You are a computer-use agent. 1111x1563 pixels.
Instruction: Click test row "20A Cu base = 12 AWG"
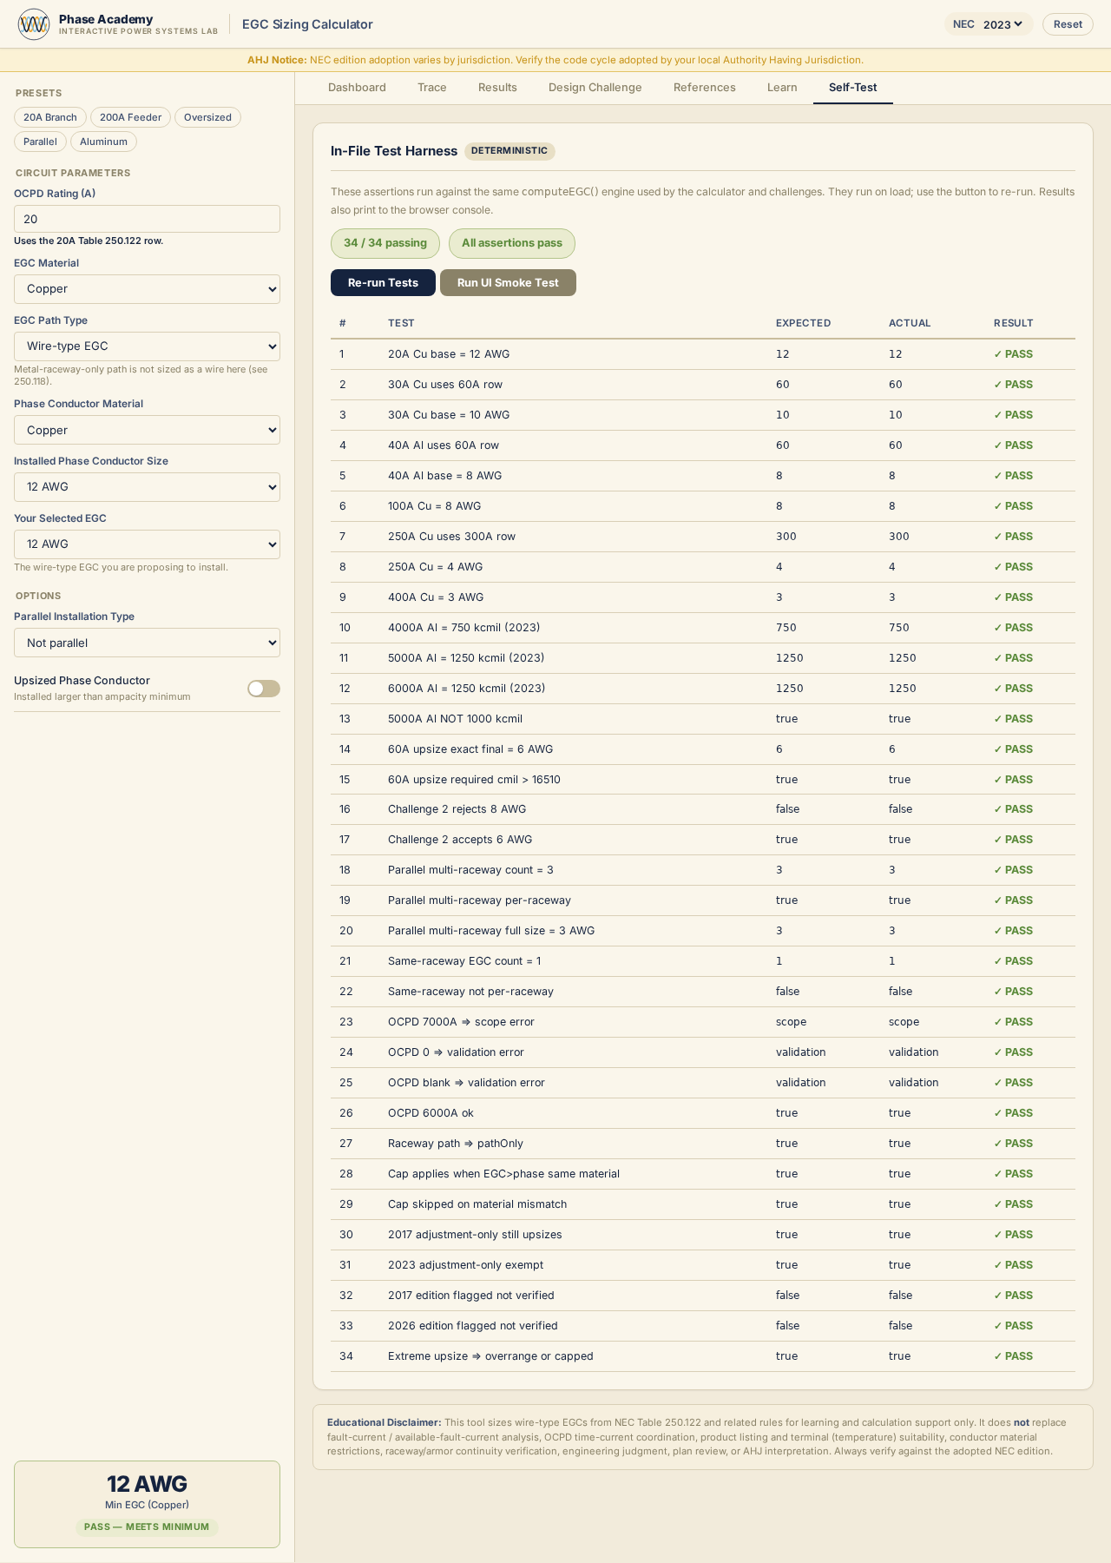(x=703, y=354)
